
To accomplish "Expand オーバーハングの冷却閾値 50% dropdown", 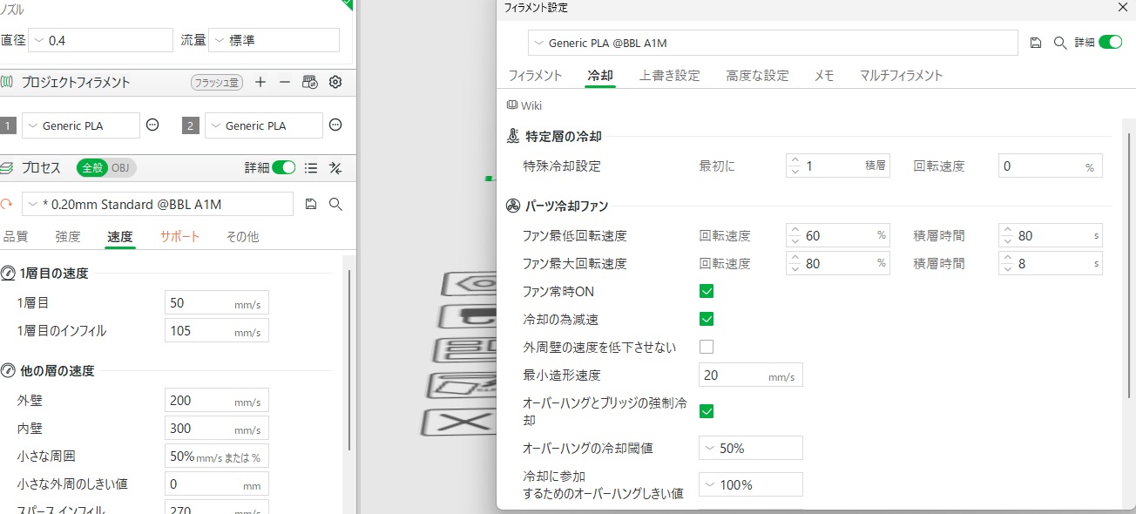I will click(750, 449).
